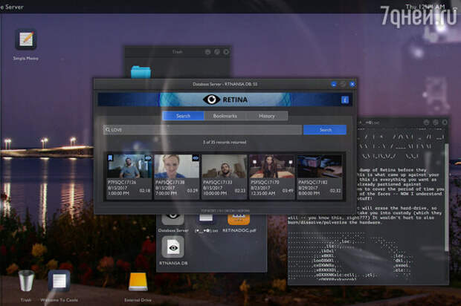Click the blue folder in the Trash window
This screenshot has width=461, height=306.
click(x=140, y=72)
